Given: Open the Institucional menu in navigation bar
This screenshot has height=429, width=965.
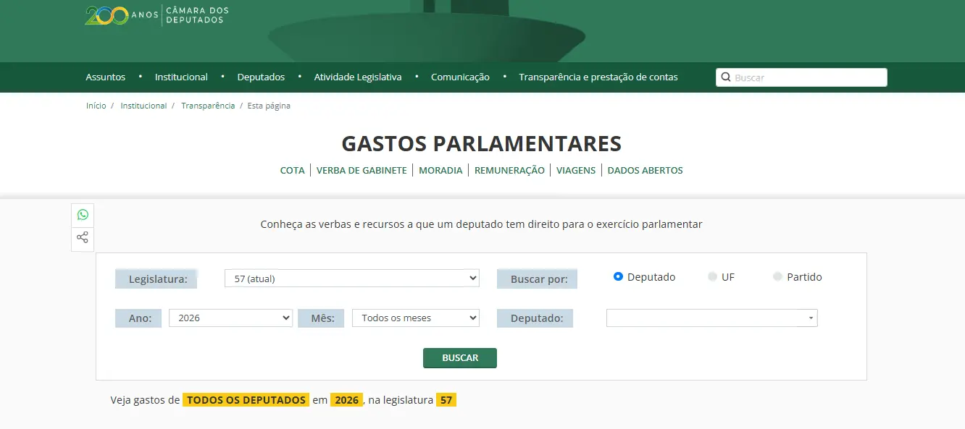Looking at the screenshot, I should point(181,77).
